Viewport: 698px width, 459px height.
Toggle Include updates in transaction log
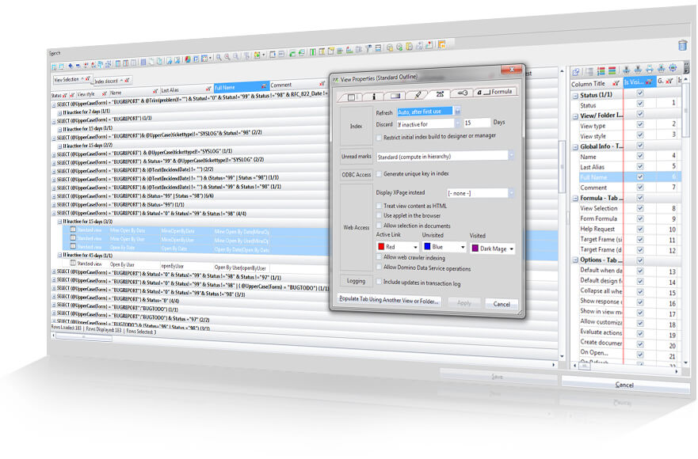(x=379, y=282)
